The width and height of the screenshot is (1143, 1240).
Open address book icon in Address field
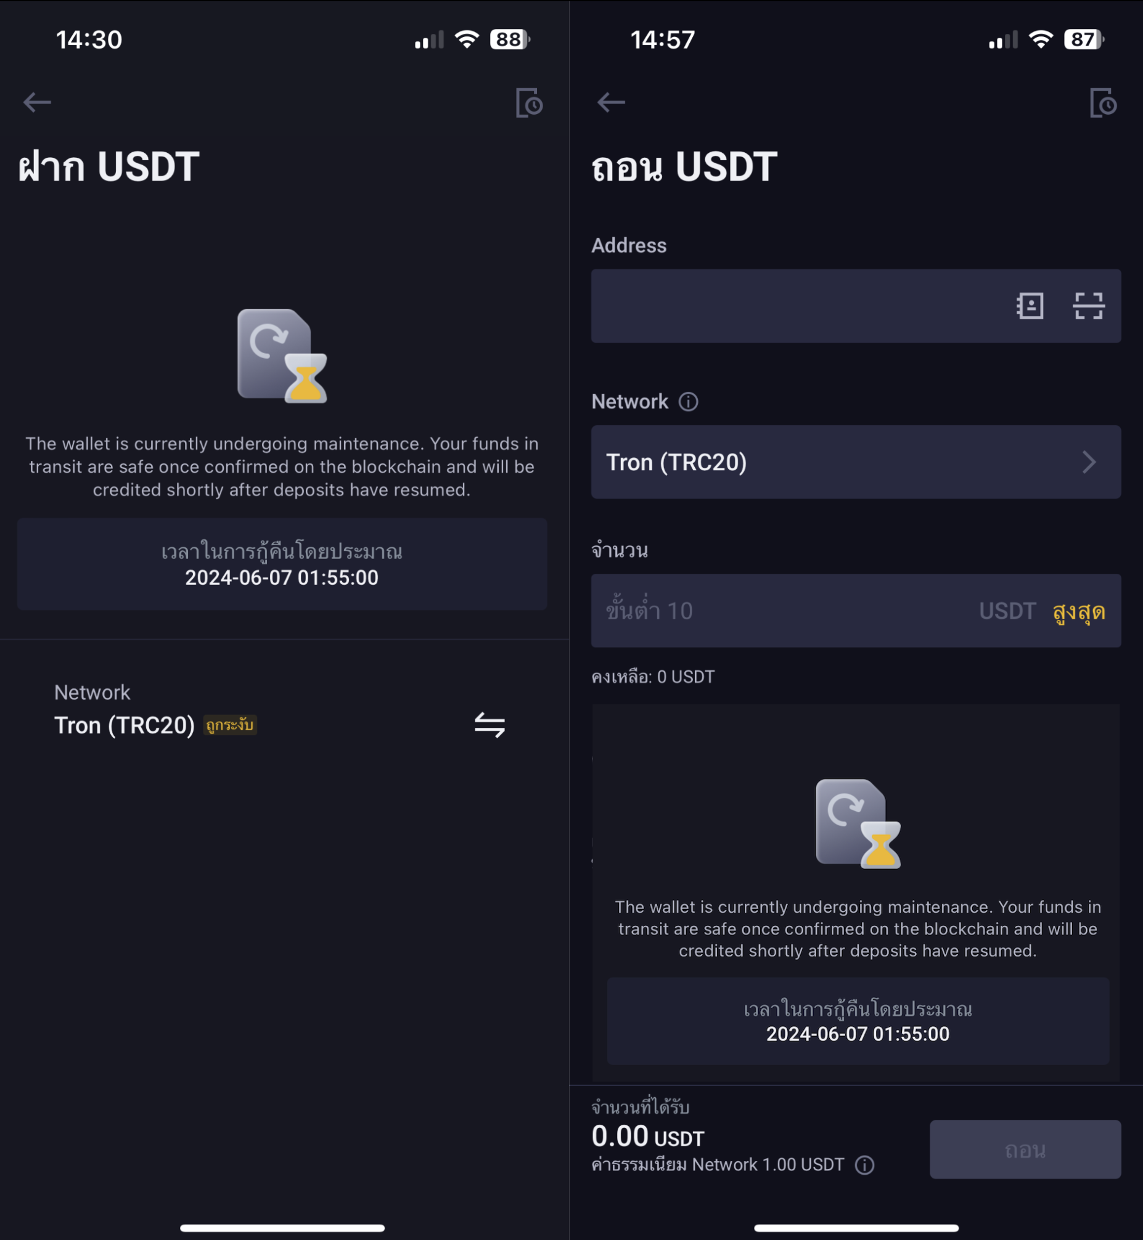coord(1030,306)
